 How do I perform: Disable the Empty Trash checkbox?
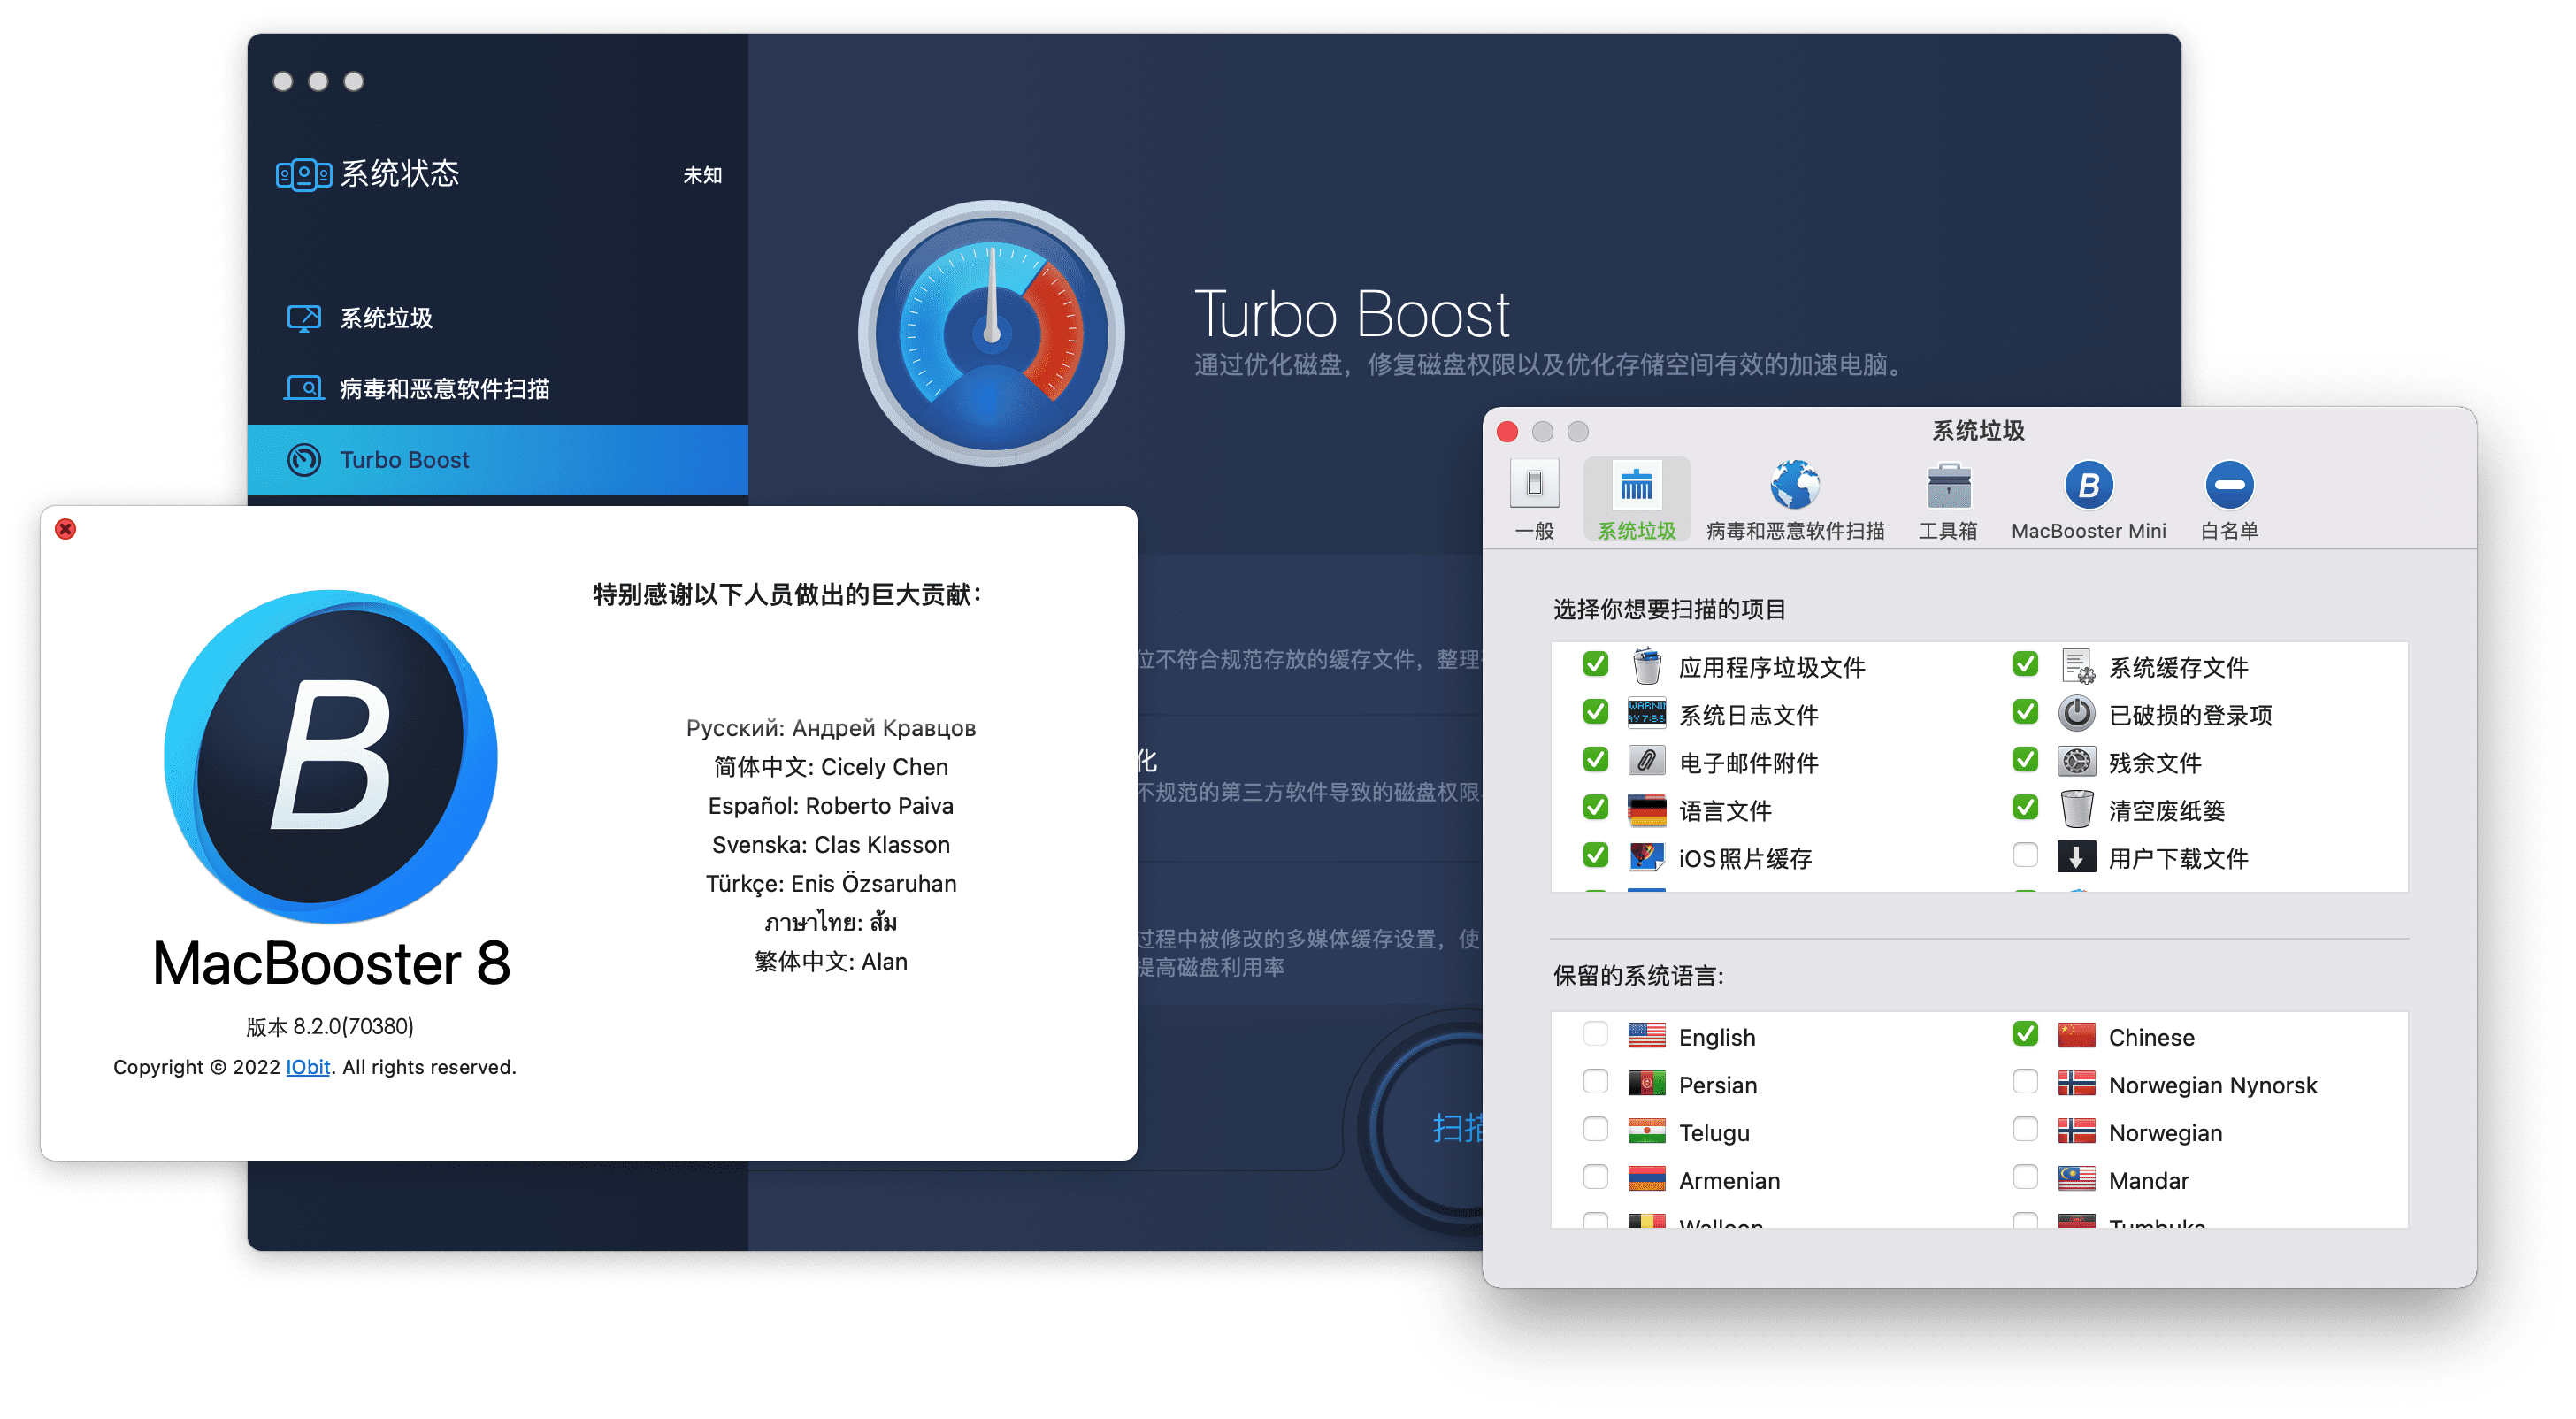[x=2025, y=807]
